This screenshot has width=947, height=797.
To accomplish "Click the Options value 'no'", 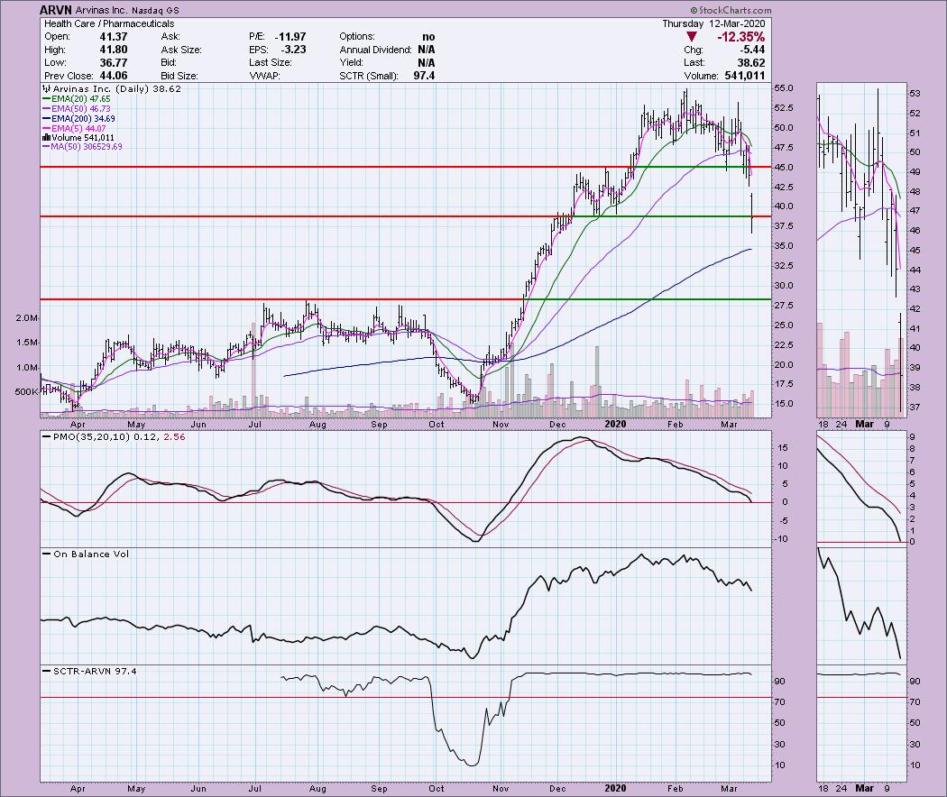I will [x=428, y=37].
